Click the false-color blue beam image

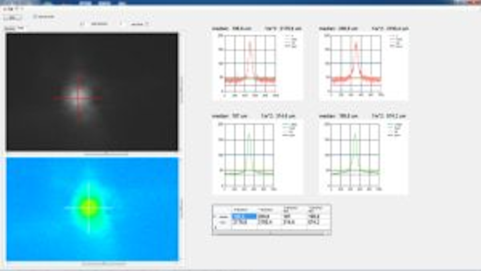92,209
